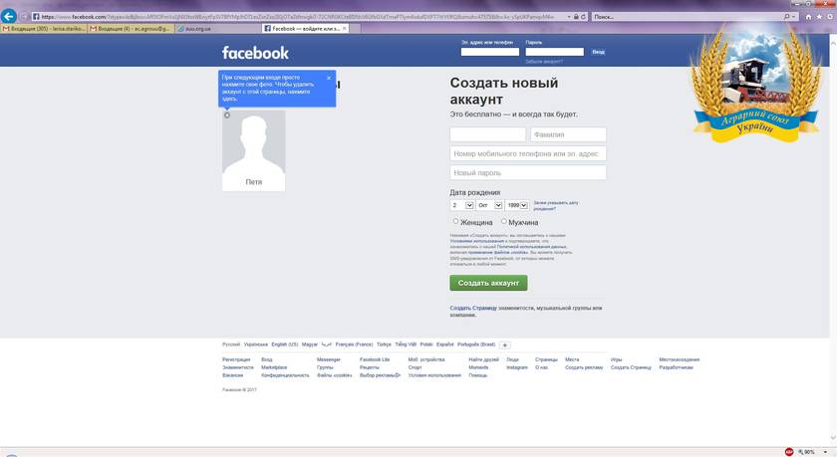Open the Facebook Lite footer link
The image size is (837, 457).
[x=375, y=360]
